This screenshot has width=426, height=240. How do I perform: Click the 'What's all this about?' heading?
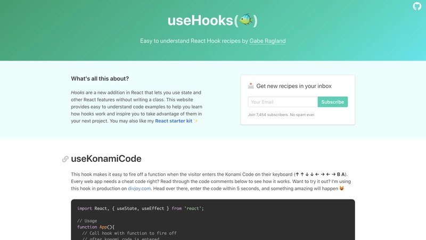100,78
